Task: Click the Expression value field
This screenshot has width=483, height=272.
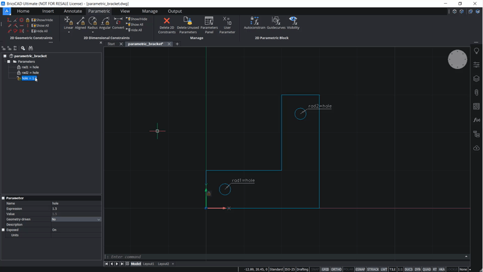Action: 76,209
